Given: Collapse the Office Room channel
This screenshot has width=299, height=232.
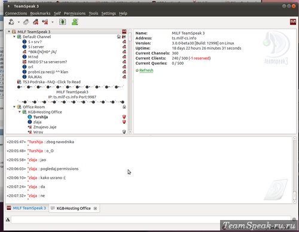Looking at the screenshot, I should pos(14,107).
